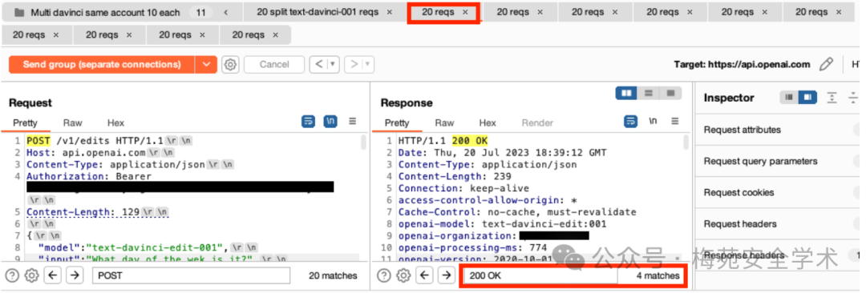This screenshot has height=293, width=866.
Task: Click Send group (separate connections)
Action: point(102,65)
